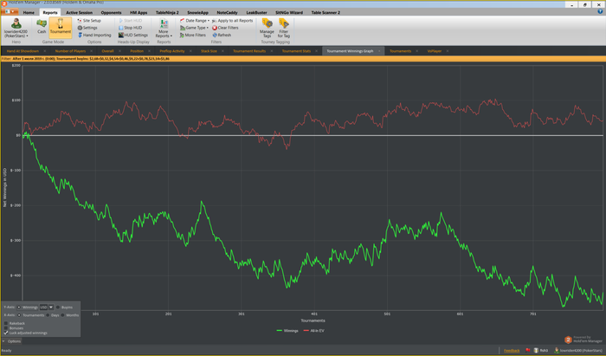Click the green Winnings legend entry
This screenshot has height=356, width=606.
click(287, 331)
